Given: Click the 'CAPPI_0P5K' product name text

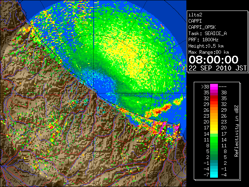Looking at the screenshot, I should [202, 27].
